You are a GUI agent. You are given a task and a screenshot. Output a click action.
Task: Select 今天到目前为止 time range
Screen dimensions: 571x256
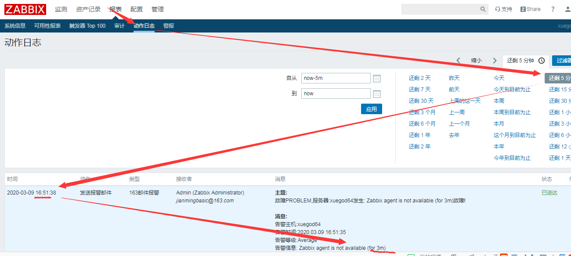512,90
